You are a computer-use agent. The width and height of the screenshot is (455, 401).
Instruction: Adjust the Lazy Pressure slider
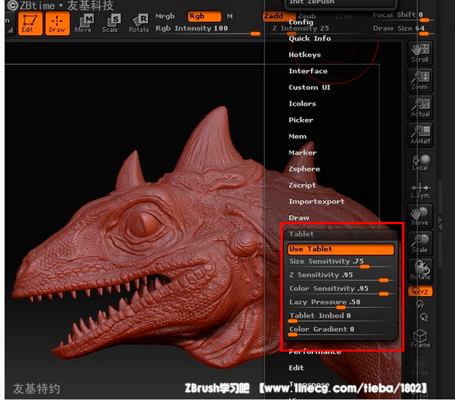click(x=341, y=304)
